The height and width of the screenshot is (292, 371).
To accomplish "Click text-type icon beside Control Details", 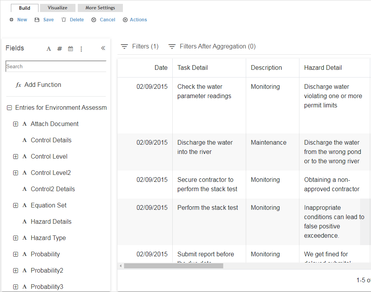I will (x=24, y=140).
